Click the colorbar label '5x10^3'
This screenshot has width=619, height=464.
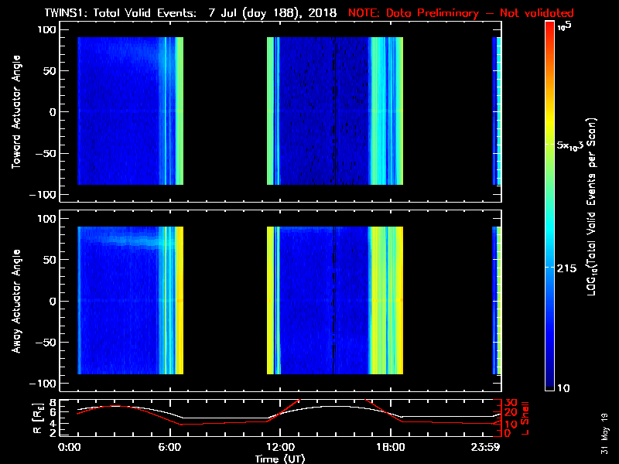click(x=570, y=145)
